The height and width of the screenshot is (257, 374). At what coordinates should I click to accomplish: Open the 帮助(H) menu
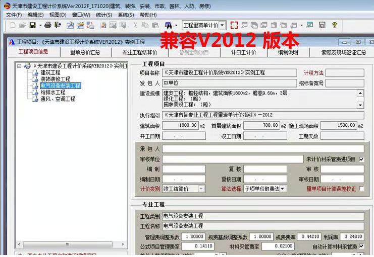tap(148, 15)
